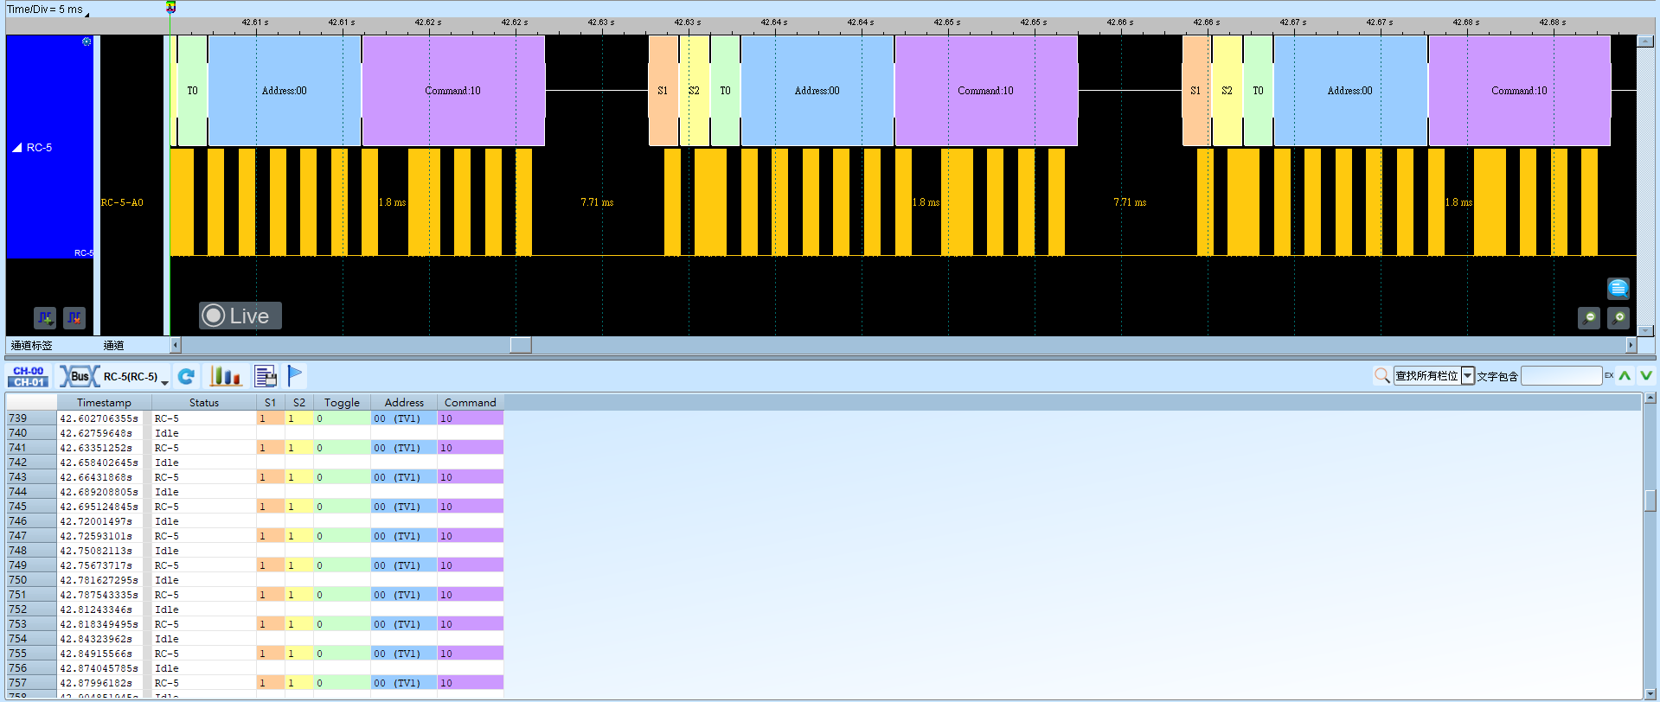Toggle the CH-00 CH-01 channel switch
This screenshot has width=1660, height=702.
[29, 376]
